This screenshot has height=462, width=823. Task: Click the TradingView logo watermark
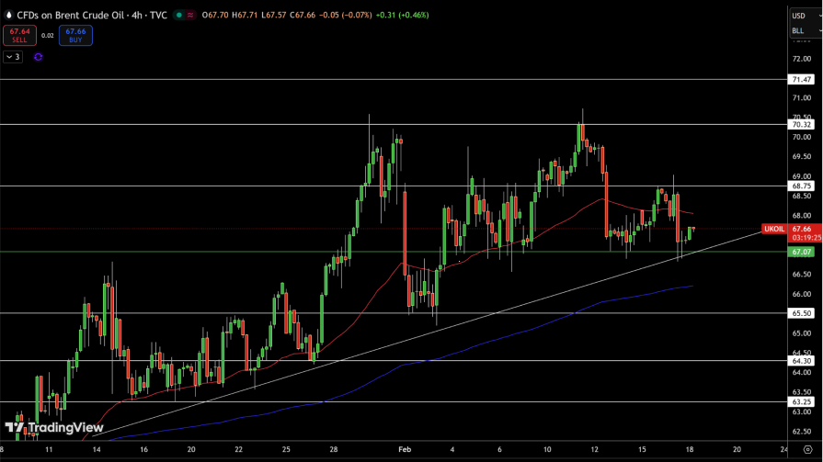click(x=53, y=427)
